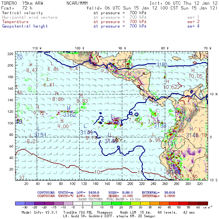Select the gray "Horizontal wind vectors" label
This screenshot has height=219, width=219.
[x=30, y=17]
